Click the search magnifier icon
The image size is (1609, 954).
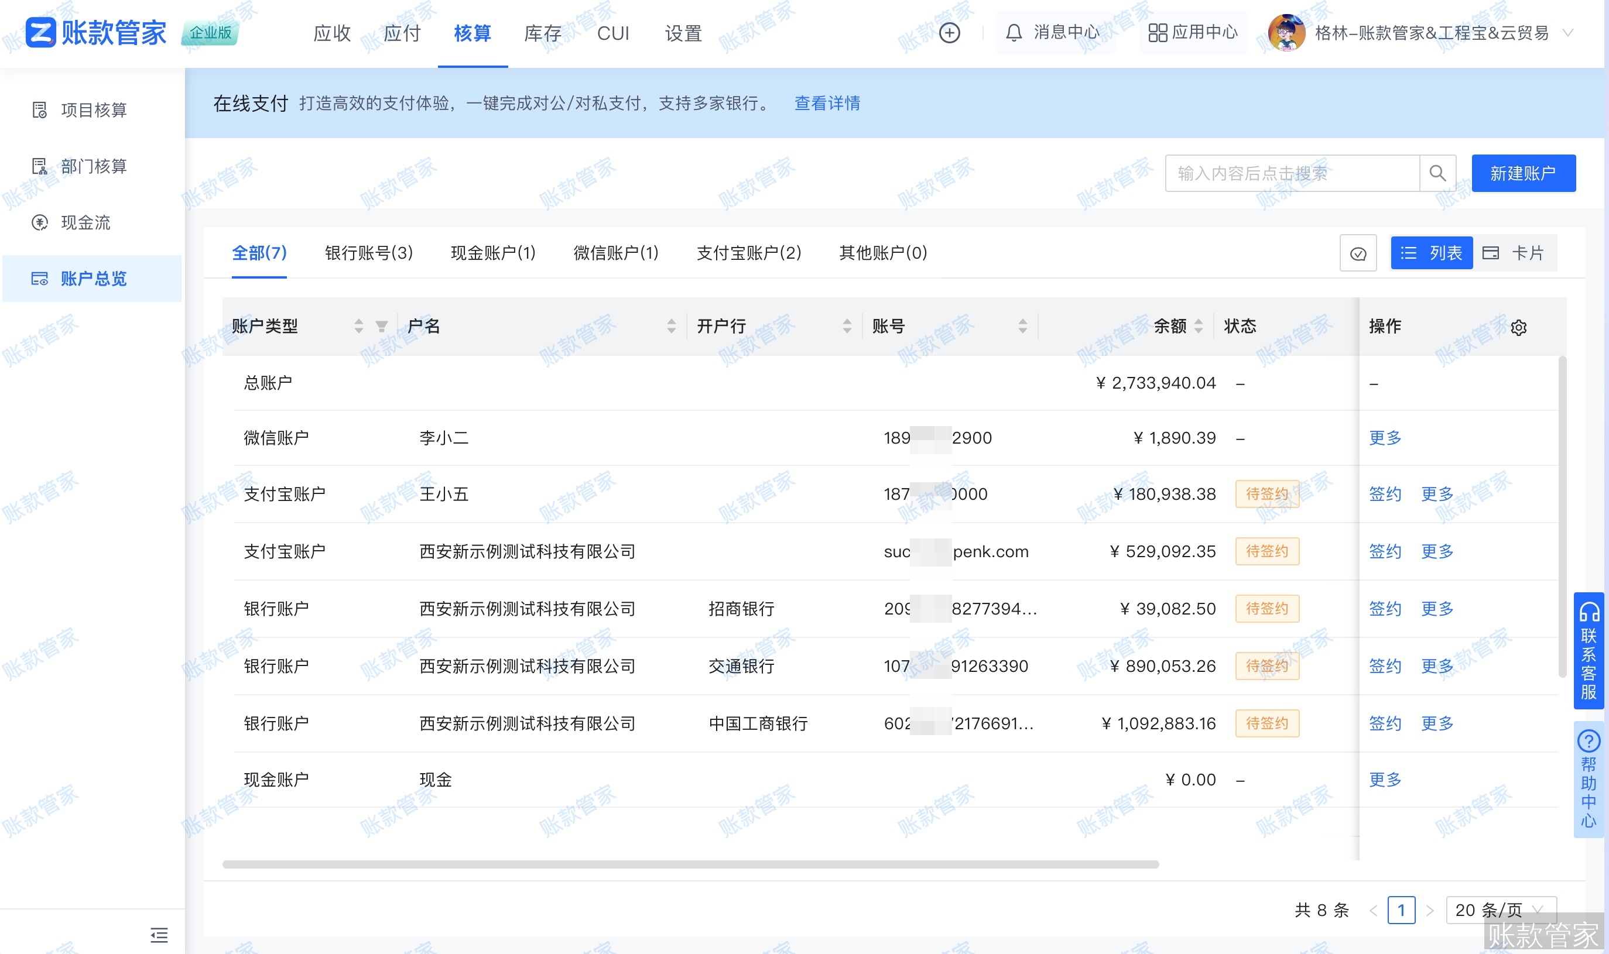pyautogui.click(x=1438, y=173)
